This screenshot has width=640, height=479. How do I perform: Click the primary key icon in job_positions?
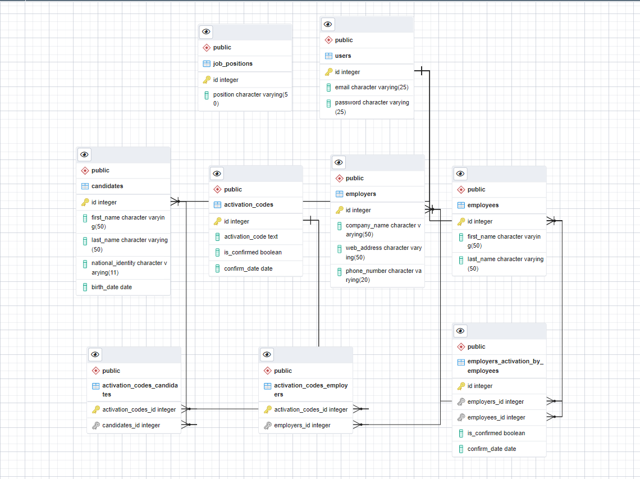207,80
